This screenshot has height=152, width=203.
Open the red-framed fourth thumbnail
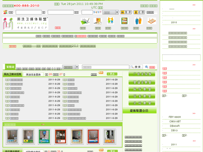click(x=61, y=137)
